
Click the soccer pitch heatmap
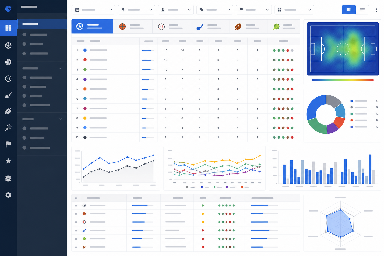[343, 49]
